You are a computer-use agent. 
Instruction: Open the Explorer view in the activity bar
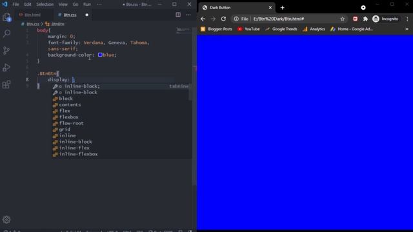(6, 17)
